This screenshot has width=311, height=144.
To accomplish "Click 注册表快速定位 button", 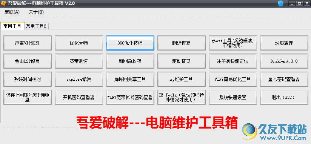I will pos(233,61).
